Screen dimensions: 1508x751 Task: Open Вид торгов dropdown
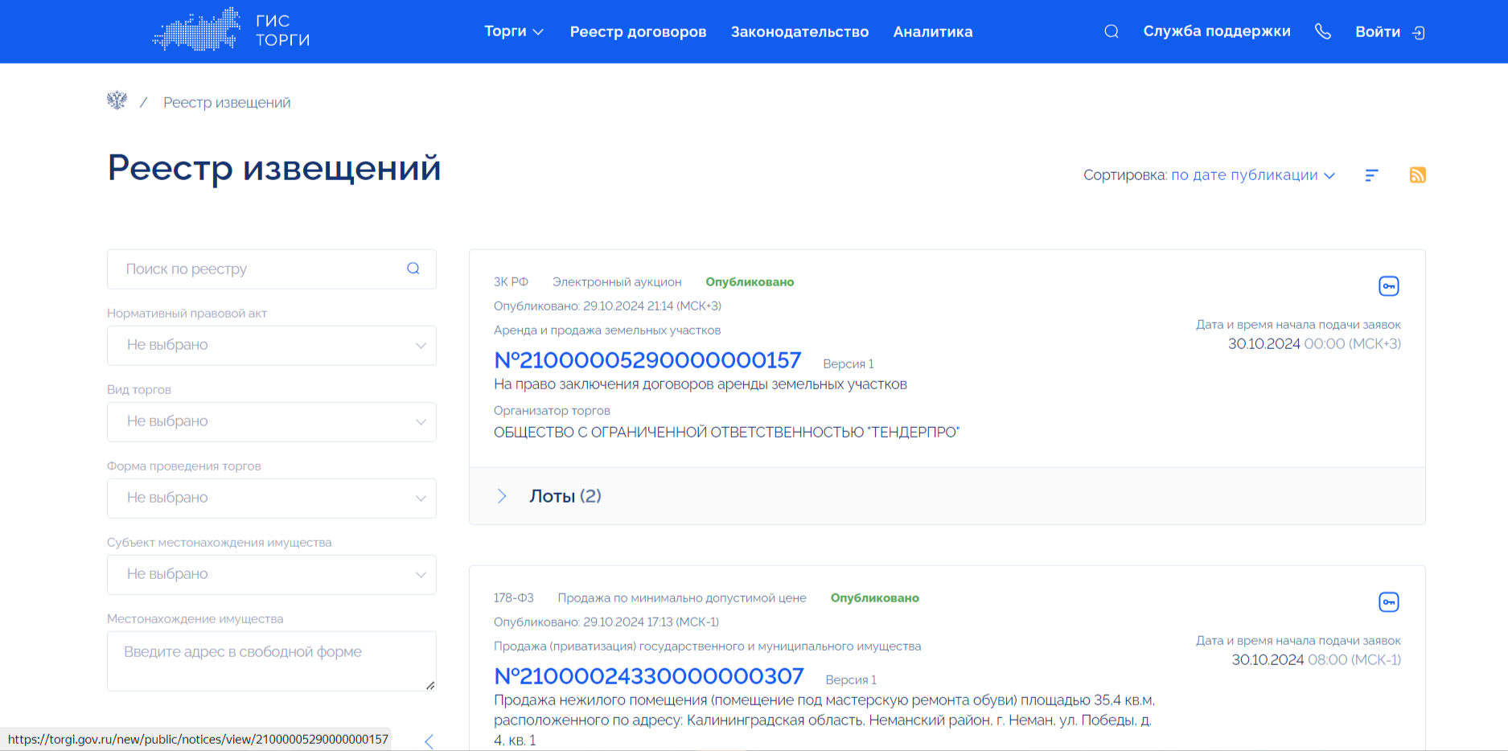point(272,421)
